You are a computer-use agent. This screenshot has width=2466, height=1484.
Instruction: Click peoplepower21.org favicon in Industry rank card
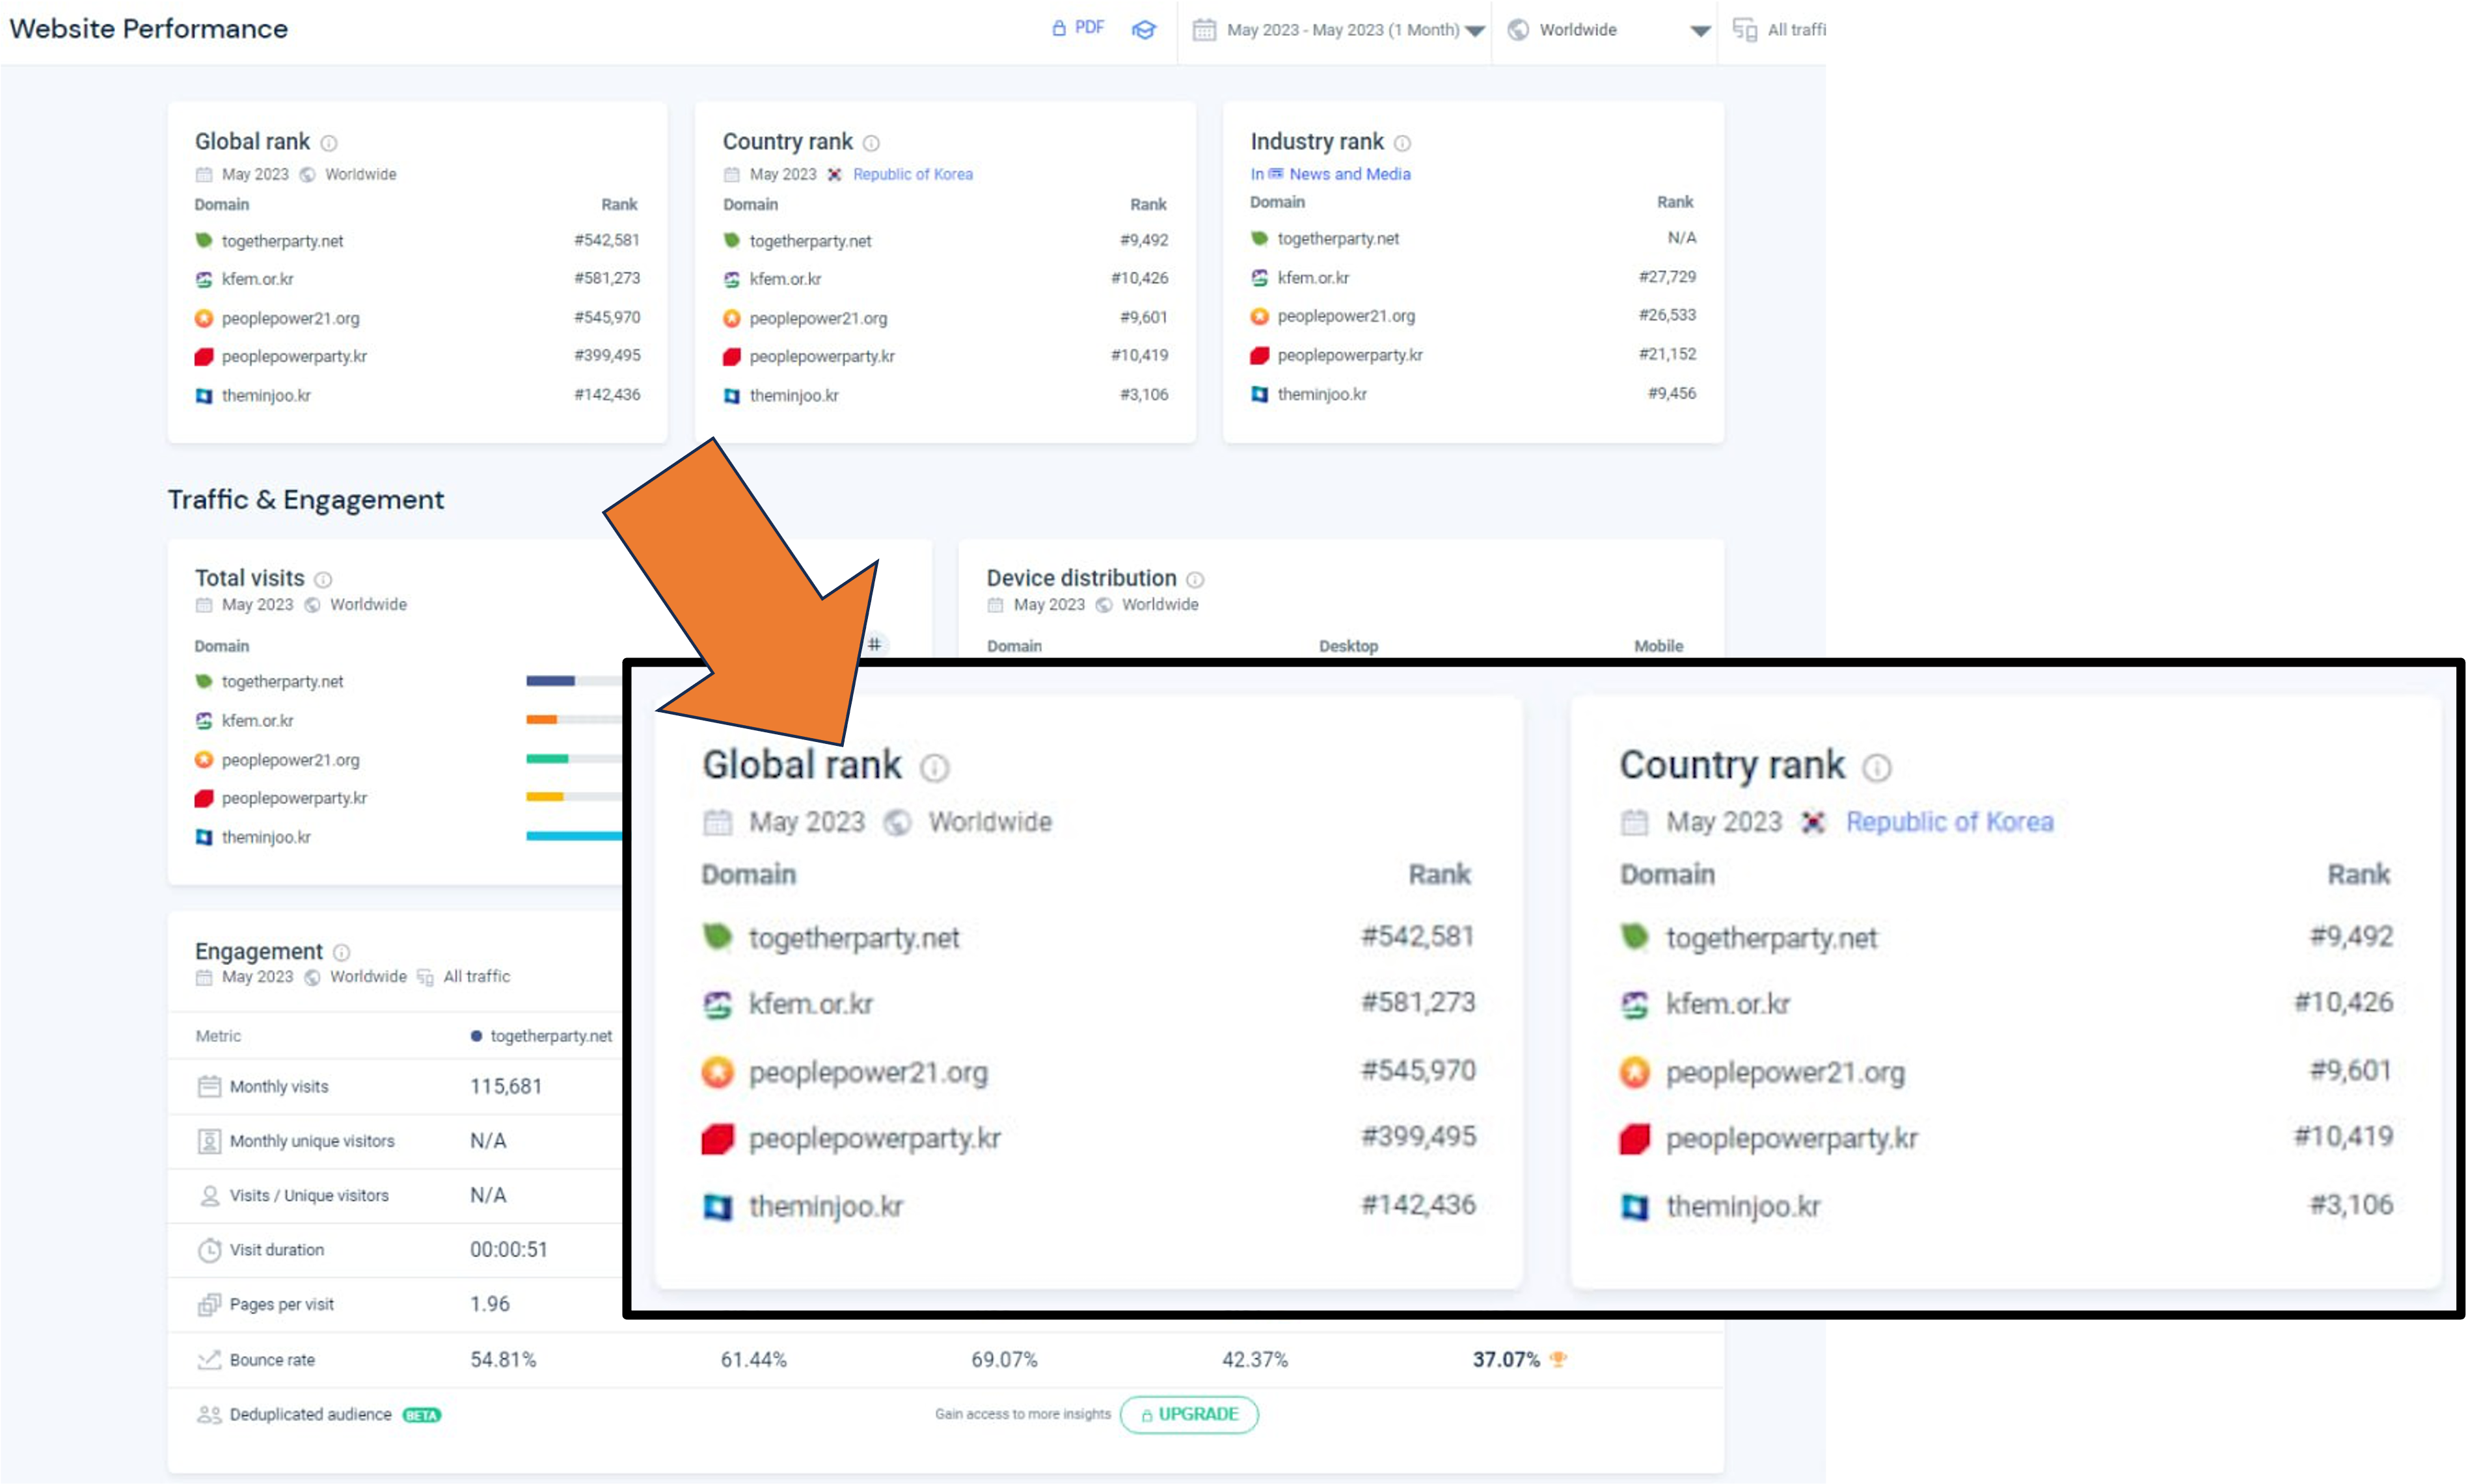coord(1258,316)
